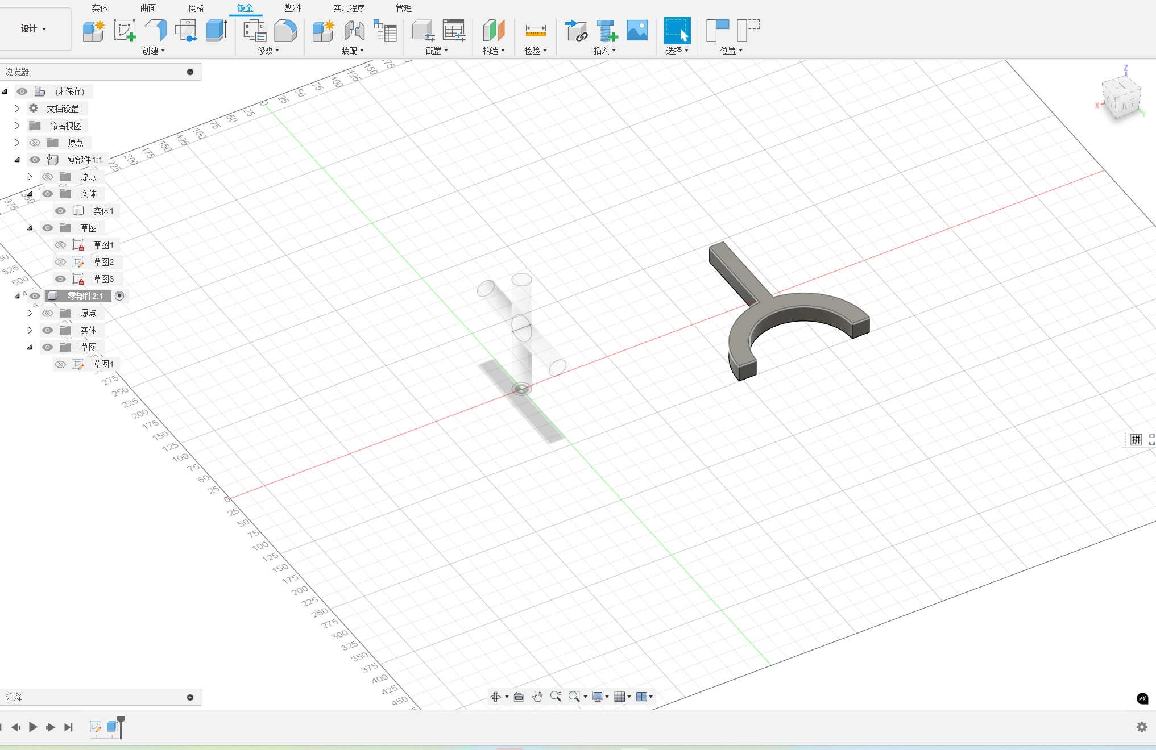
Task: Jump to end of timeline
Action: [x=68, y=727]
